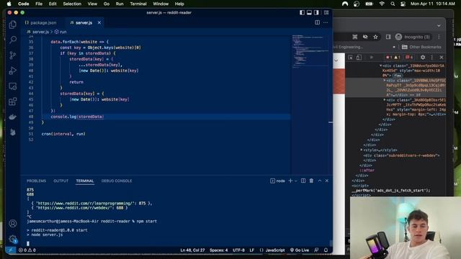This screenshot has width=461, height=259.
Task: Open the Source Control view
Action: [13, 55]
